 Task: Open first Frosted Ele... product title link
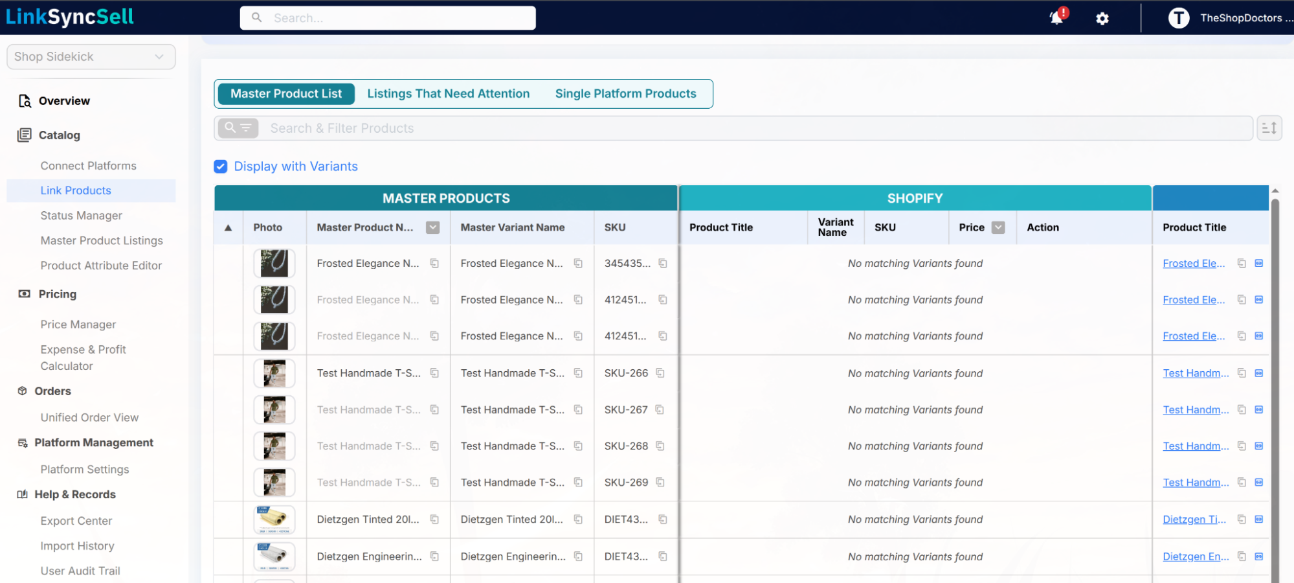tap(1194, 264)
